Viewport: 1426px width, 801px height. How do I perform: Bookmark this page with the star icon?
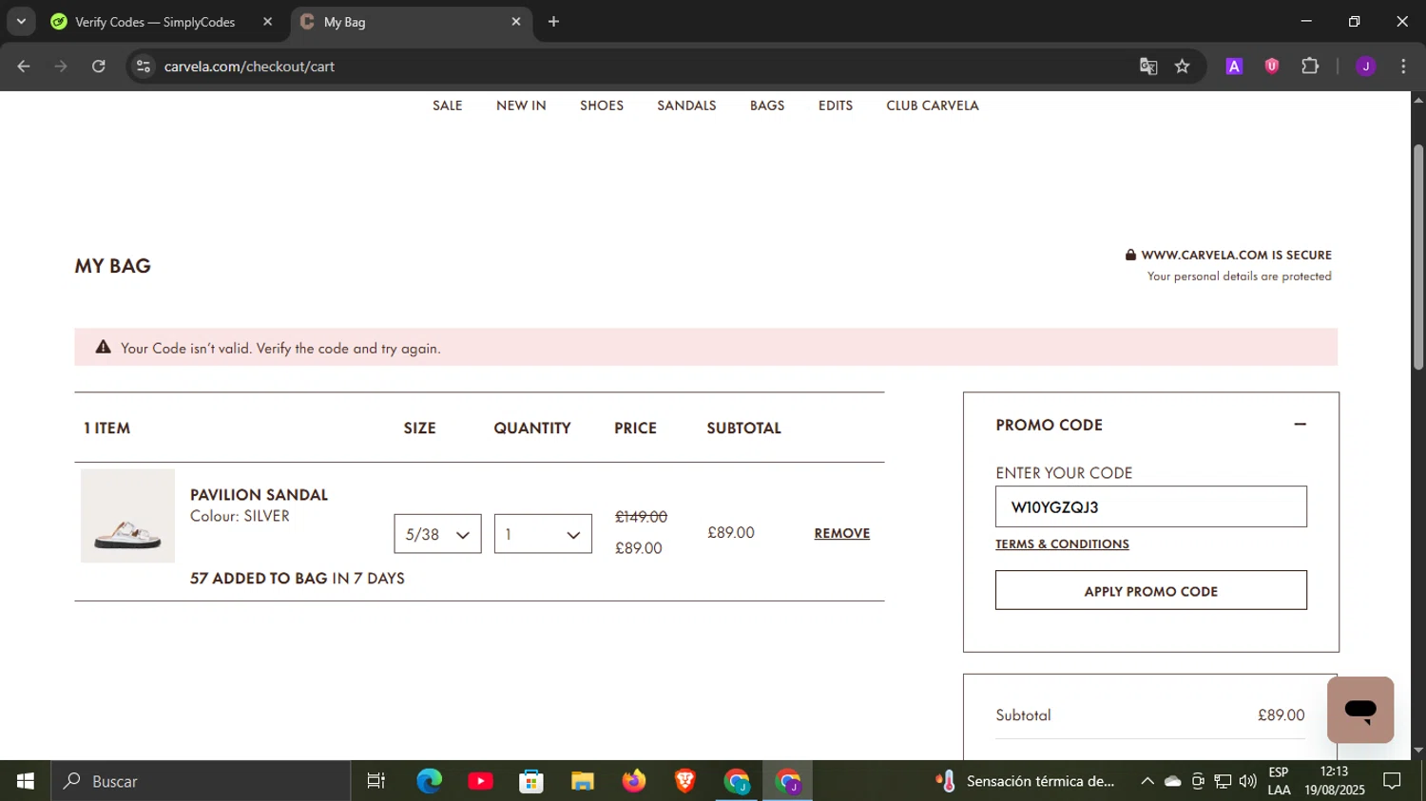click(1183, 67)
